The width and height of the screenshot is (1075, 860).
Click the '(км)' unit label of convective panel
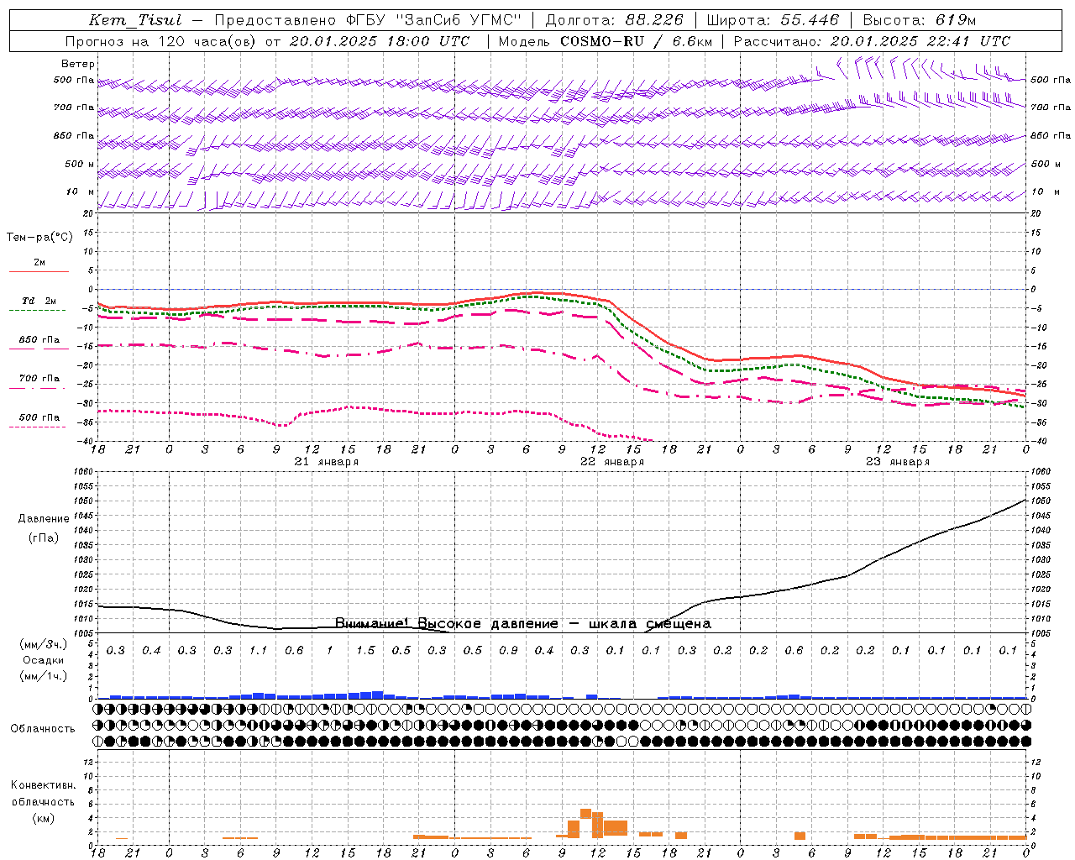(x=44, y=818)
